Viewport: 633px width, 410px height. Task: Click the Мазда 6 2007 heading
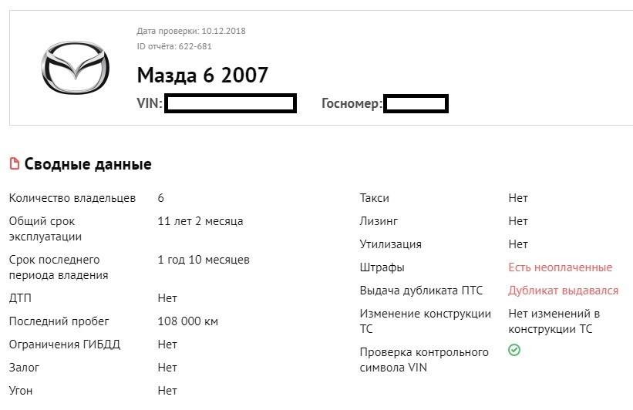click(x=202, y=75)
